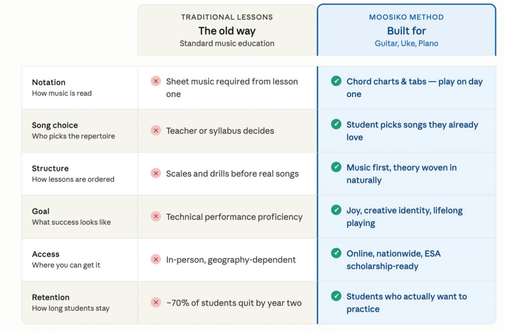Image resolution: width=505 pixels, height=332 pixels.
Task: Click the red X next to ~70% of students quit
Action: coord(156,302)
